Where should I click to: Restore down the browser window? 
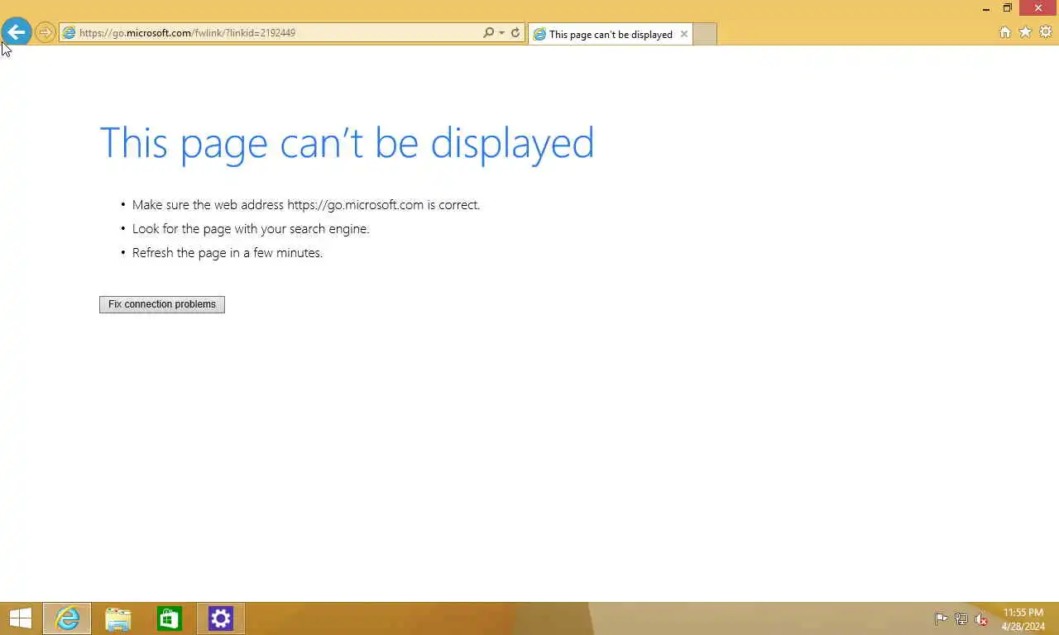[1008, 8]
